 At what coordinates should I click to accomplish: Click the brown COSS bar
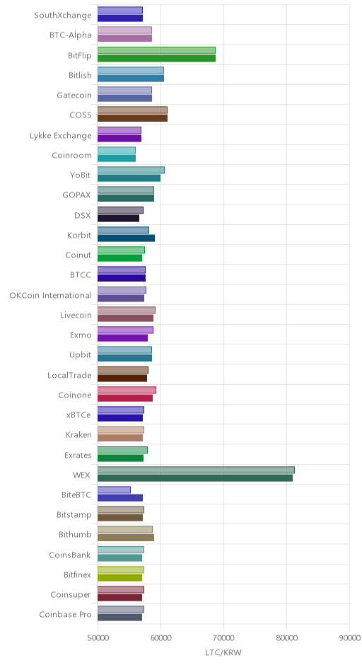[133, 118]
